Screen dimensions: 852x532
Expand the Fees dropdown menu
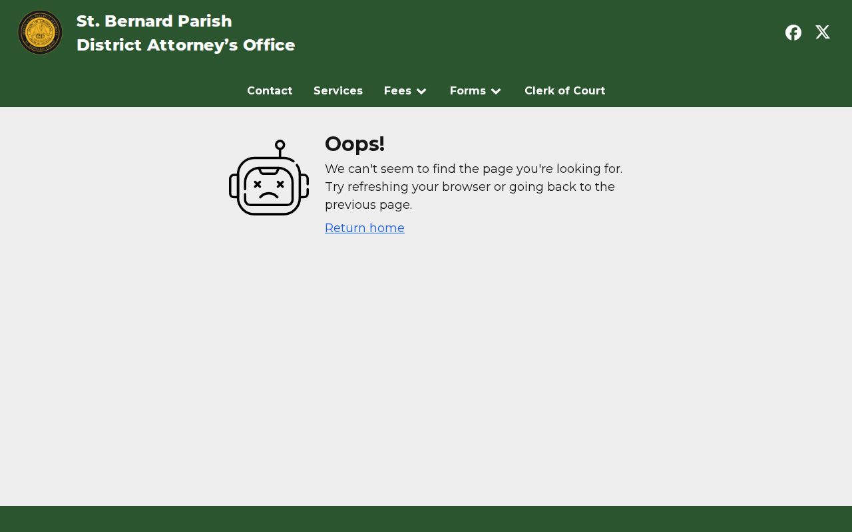[x=405, y=91]
